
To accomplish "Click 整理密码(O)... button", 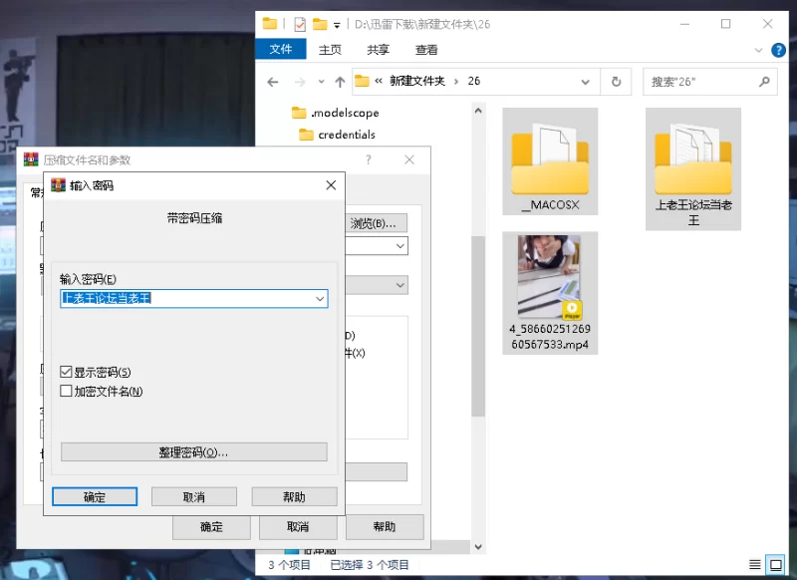I will 194,451.
